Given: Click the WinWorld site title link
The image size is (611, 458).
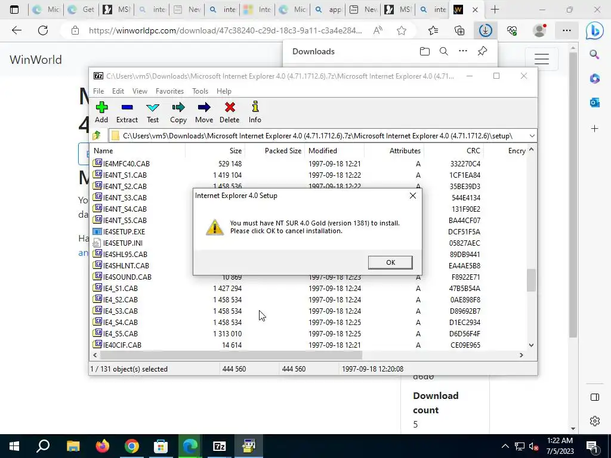Looking at the screenshot, I should tap(36, 60).
